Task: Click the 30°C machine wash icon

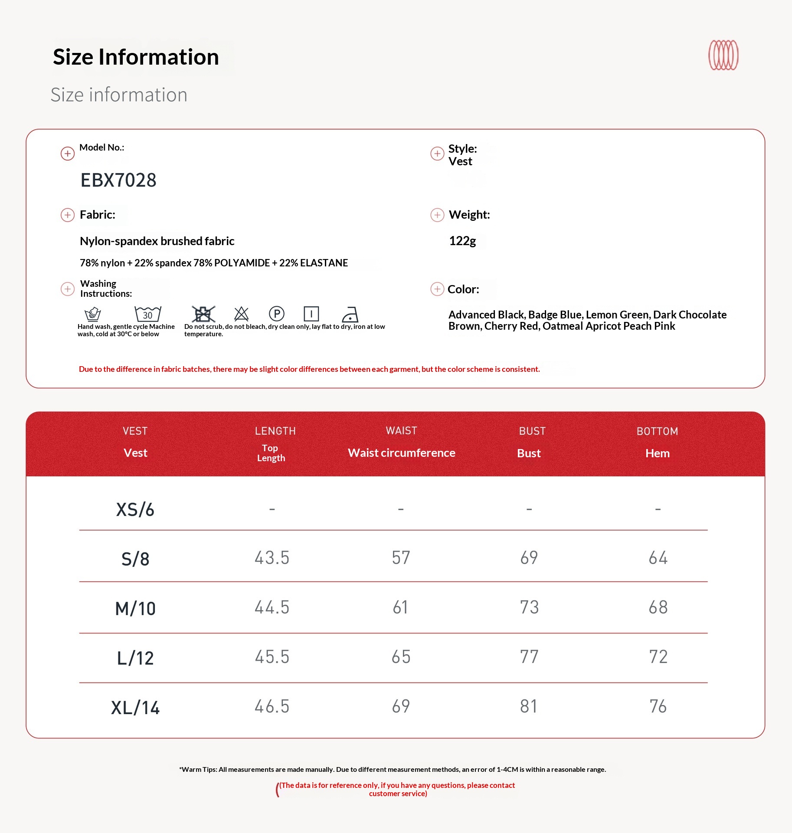Action: 147,314
